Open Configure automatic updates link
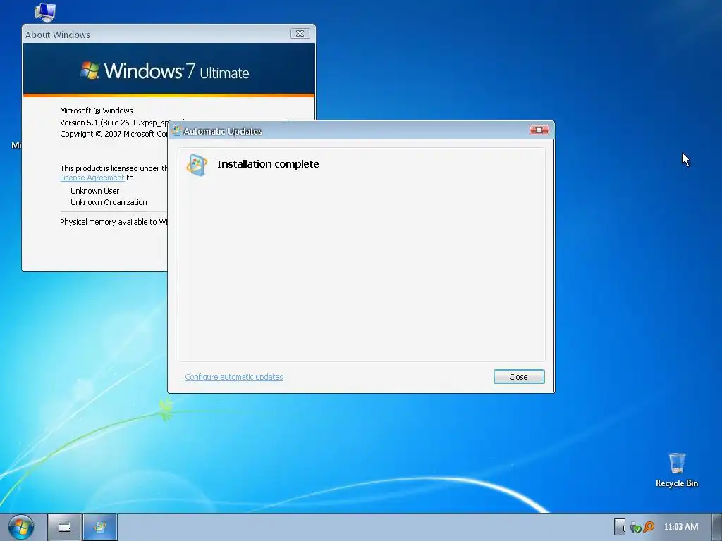The image size is (722, 541). 234,377
